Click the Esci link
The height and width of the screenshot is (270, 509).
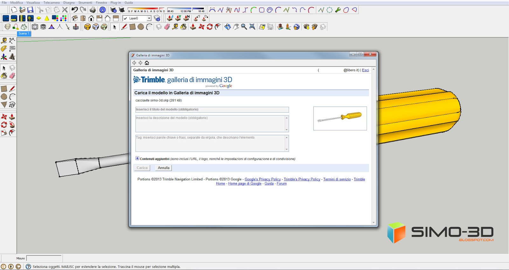click(x=366, y=70)
